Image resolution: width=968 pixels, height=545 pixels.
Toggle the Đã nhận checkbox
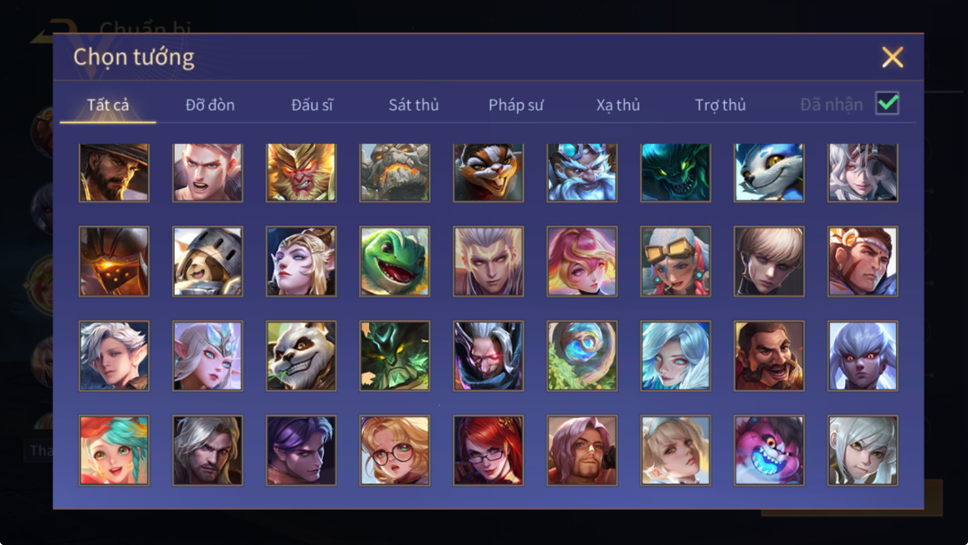pyautogui.click(x=887, y=103)
